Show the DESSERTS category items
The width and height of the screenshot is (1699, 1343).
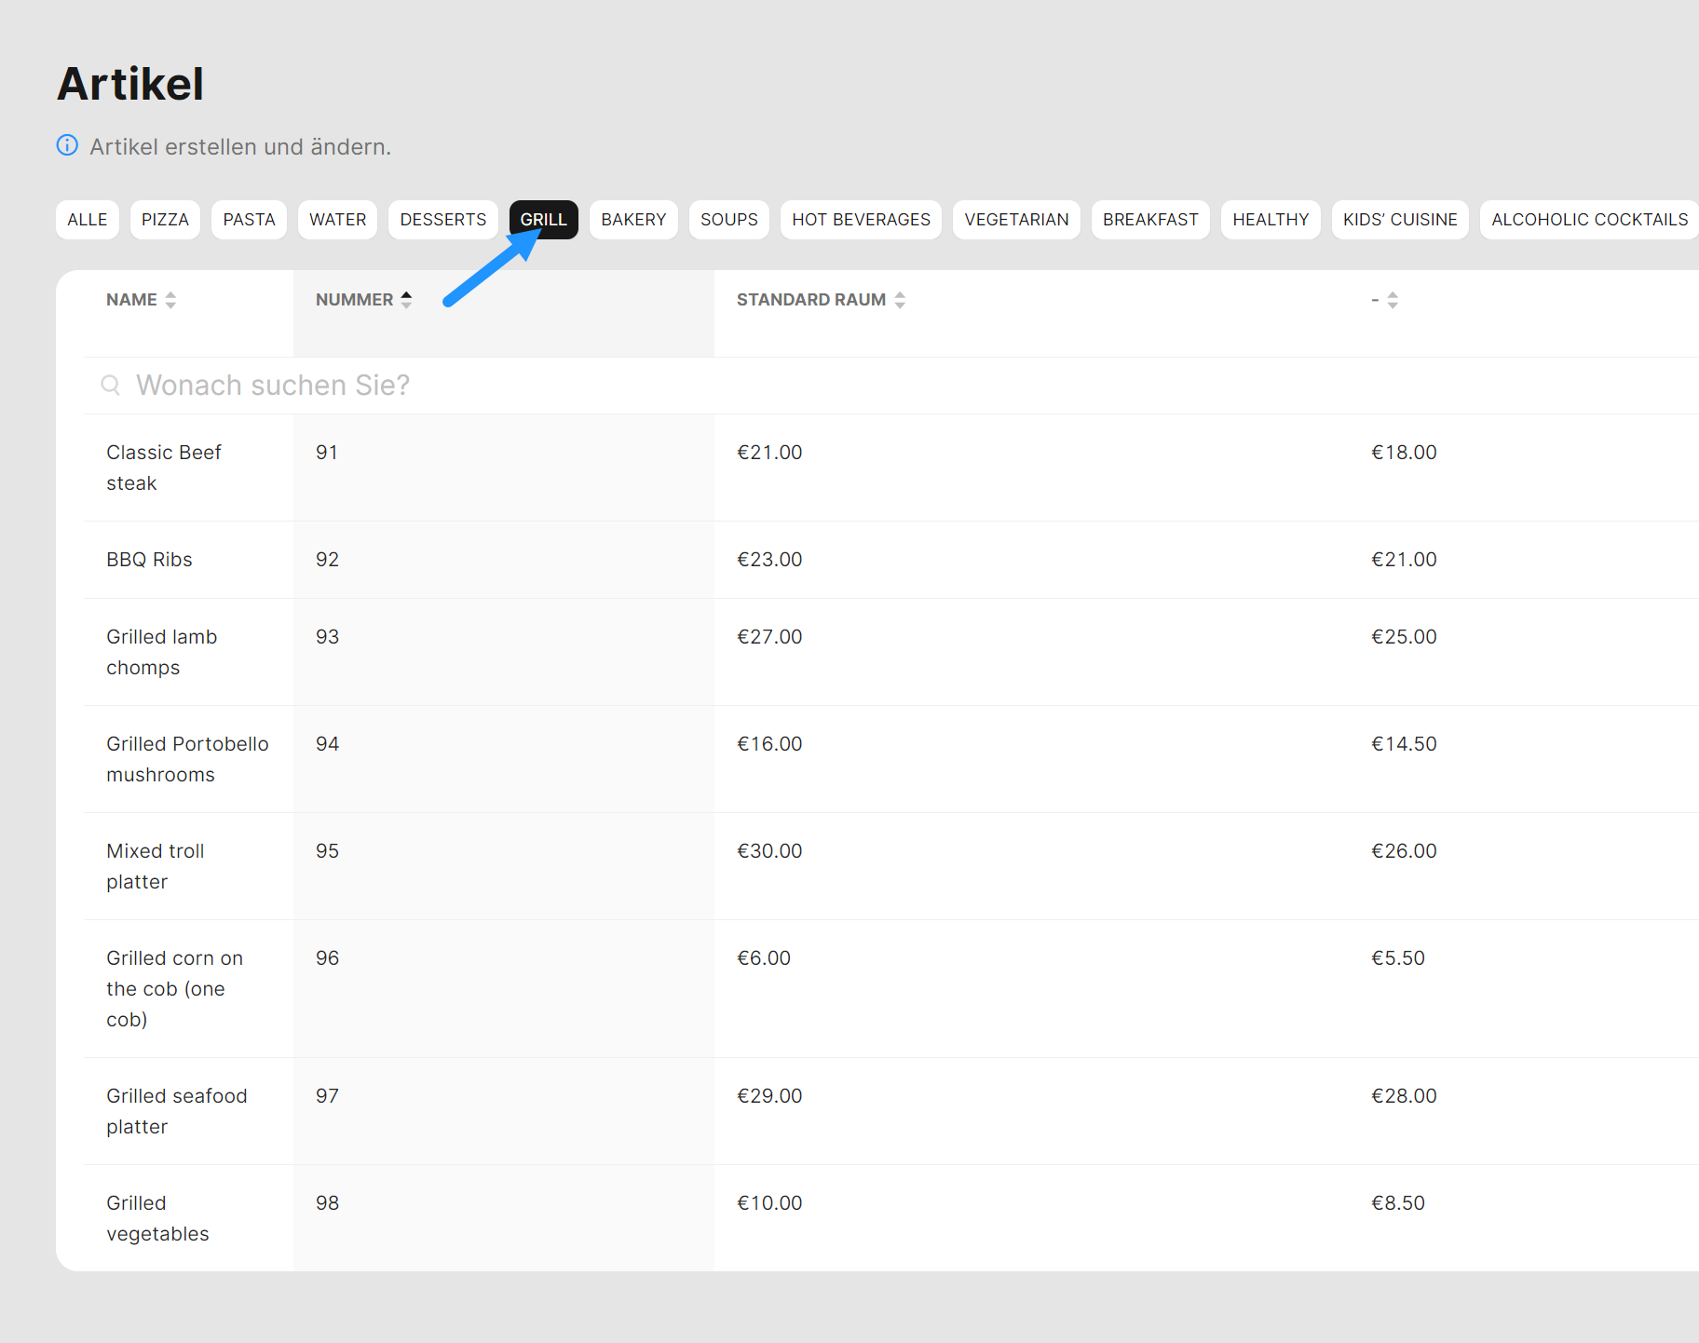point(442,220)
